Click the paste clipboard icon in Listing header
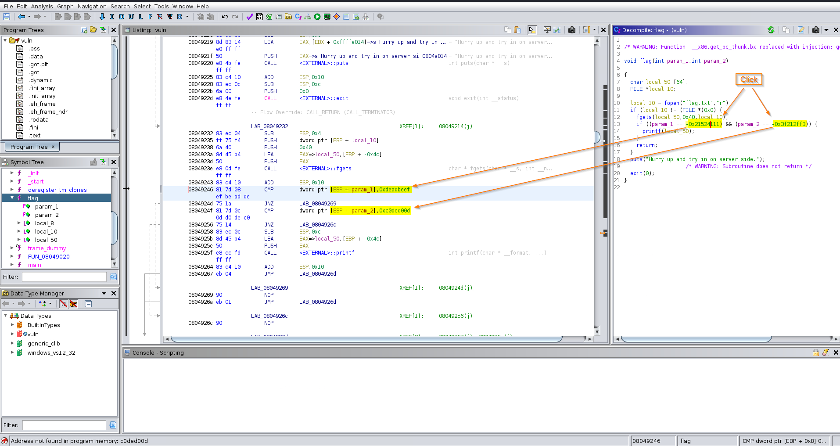This screenshot has height=446, width=840. pos(517,30)
